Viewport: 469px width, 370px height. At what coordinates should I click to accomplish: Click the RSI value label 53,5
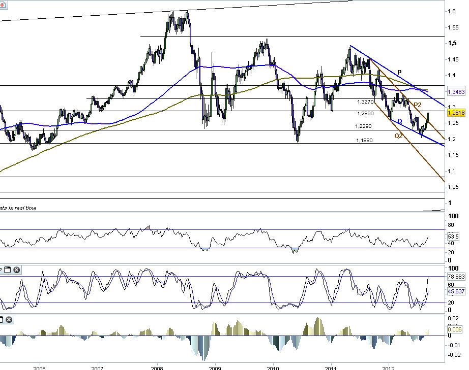point(453,237)
